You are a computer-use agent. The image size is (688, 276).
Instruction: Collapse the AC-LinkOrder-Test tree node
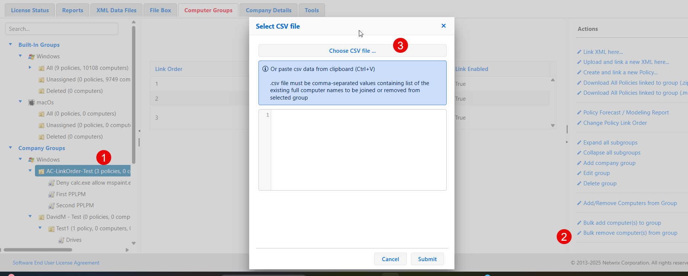pos(30,171)
